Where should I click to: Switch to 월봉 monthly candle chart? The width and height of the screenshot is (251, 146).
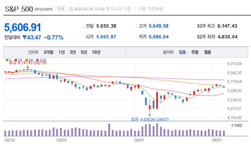tap(207, 52)
